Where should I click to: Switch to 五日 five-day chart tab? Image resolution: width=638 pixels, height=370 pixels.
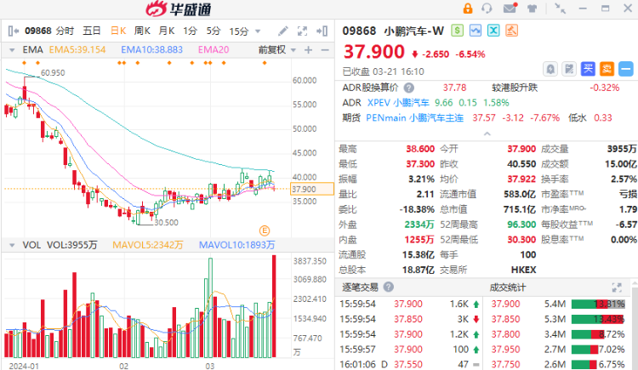[x=92, y=31]
